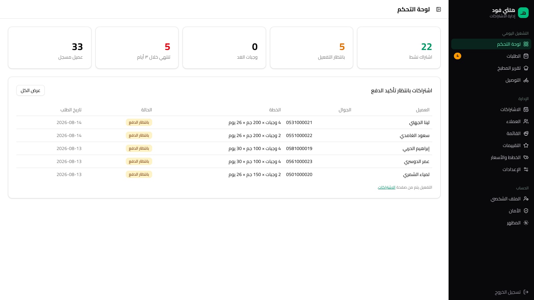Open the 0 وجبات الغد card

pyautogui.click(x=224, y=48)
